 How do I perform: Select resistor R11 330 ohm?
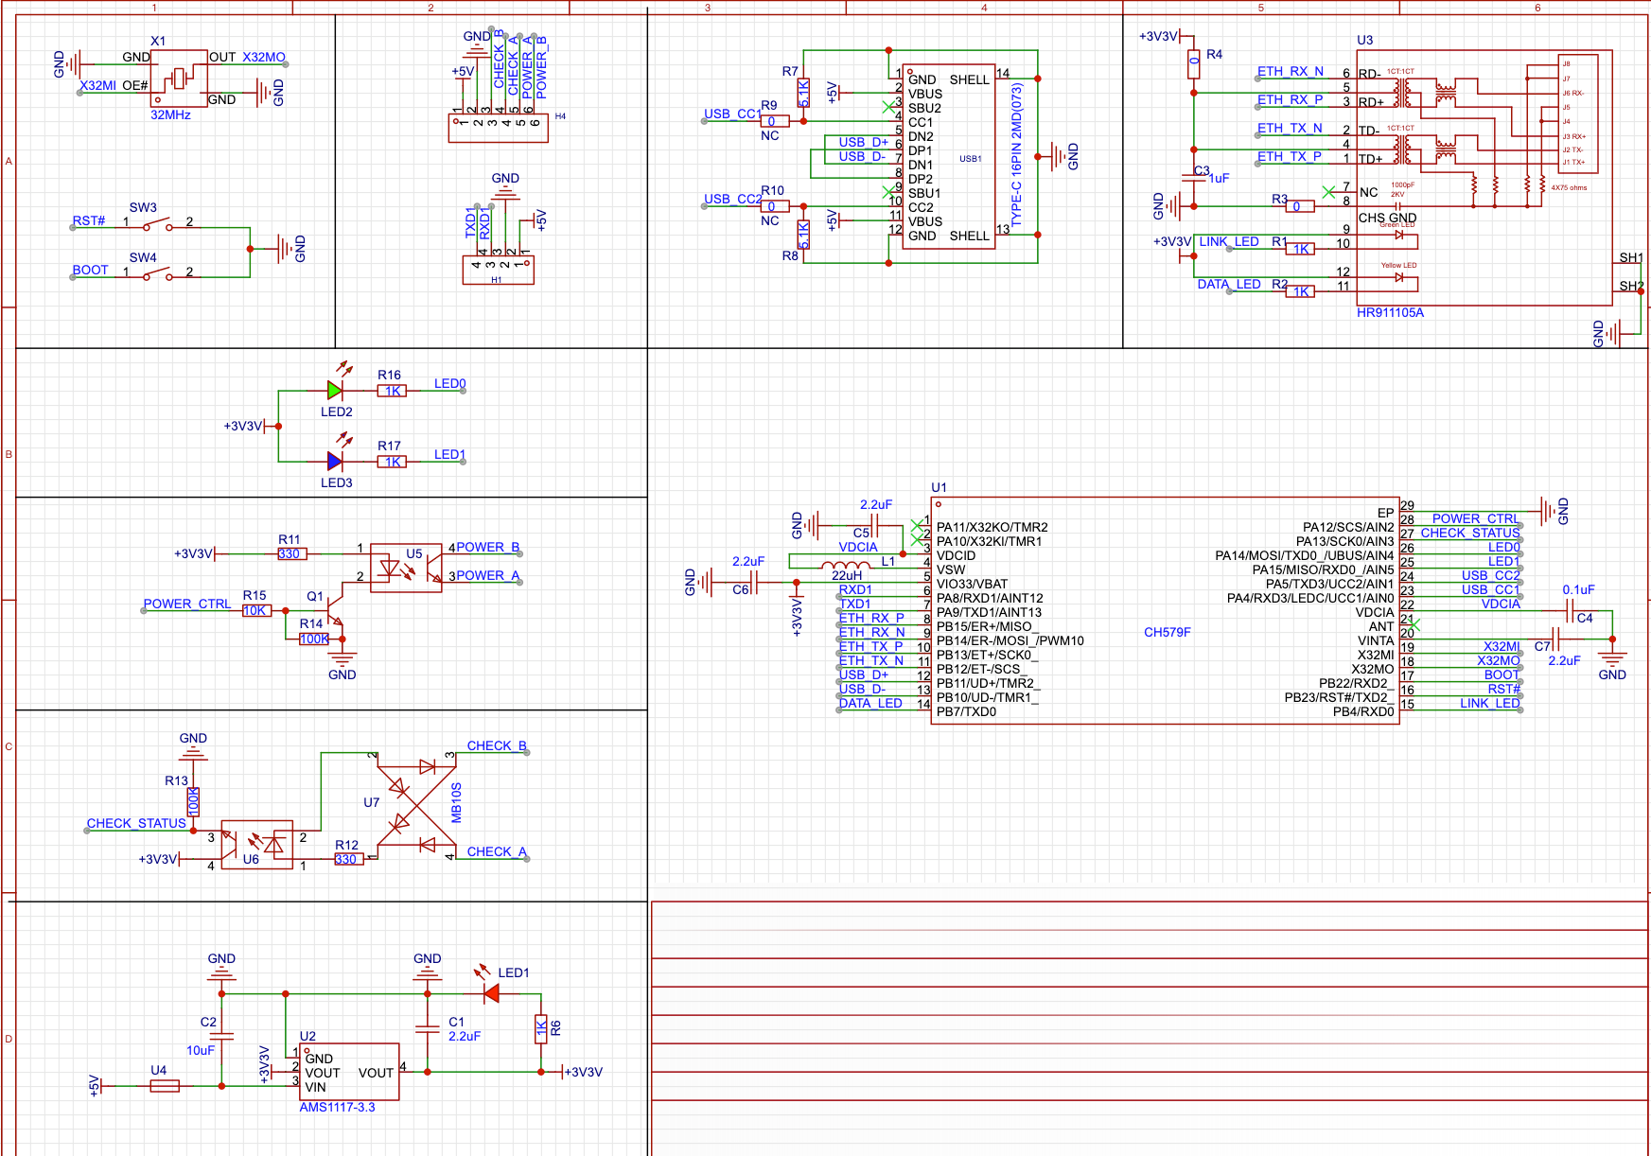(x=292, y=553)
